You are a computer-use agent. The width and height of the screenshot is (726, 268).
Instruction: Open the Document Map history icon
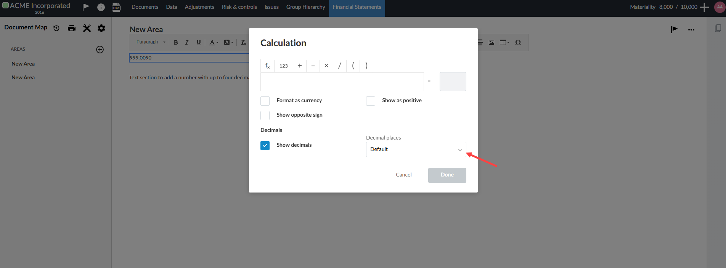tap(56, 28)
